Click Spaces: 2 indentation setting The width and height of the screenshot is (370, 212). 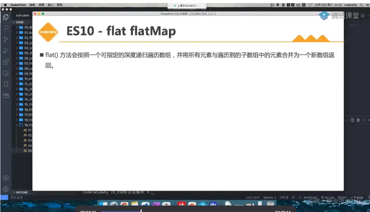click(270, 197)
